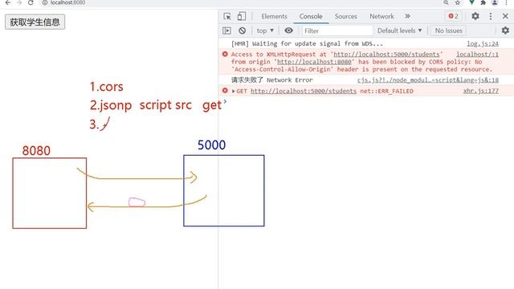Click the red error count badge
Viewport: 514px width, 289px height.
453,16
